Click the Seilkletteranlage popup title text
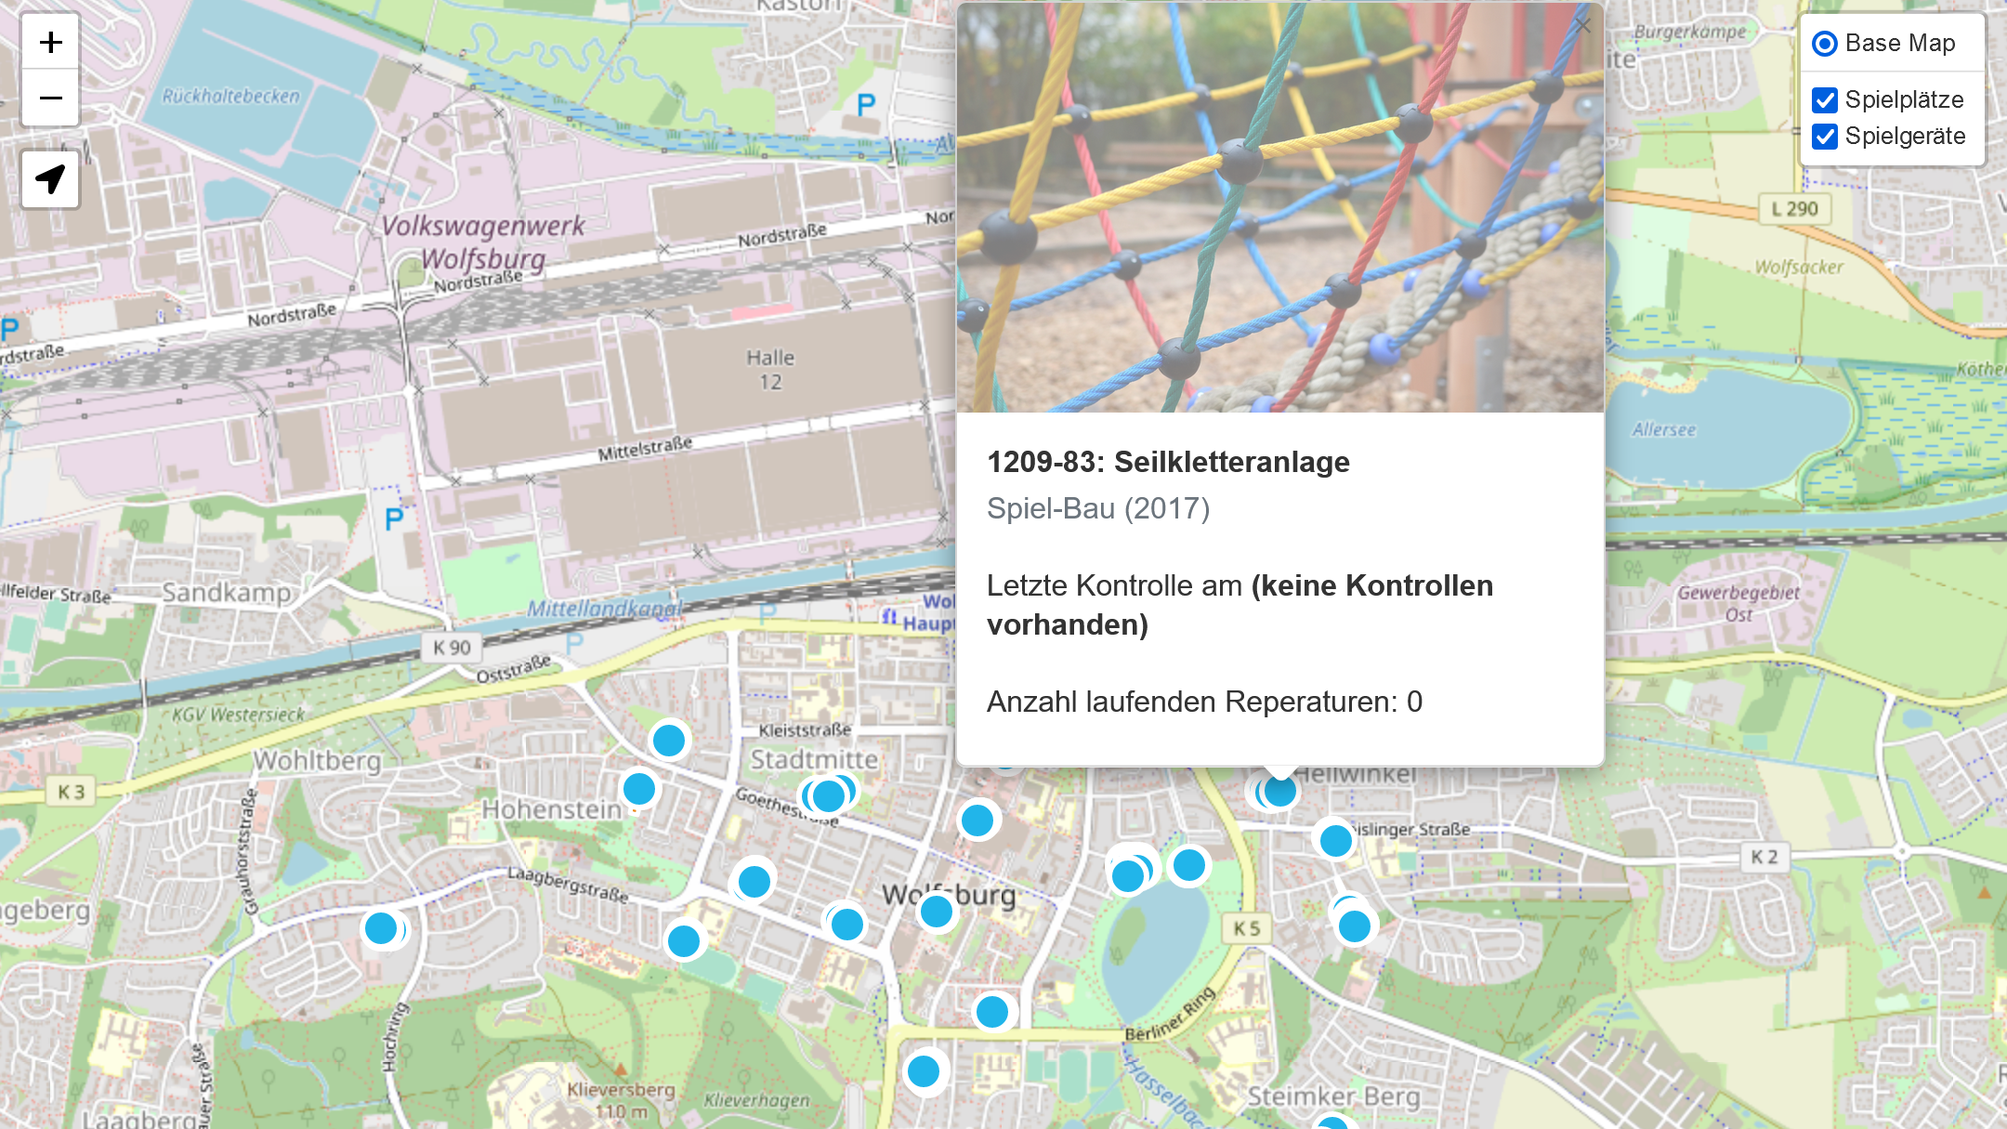This screenshot has width=2007, height=1129. [1168, 462]
